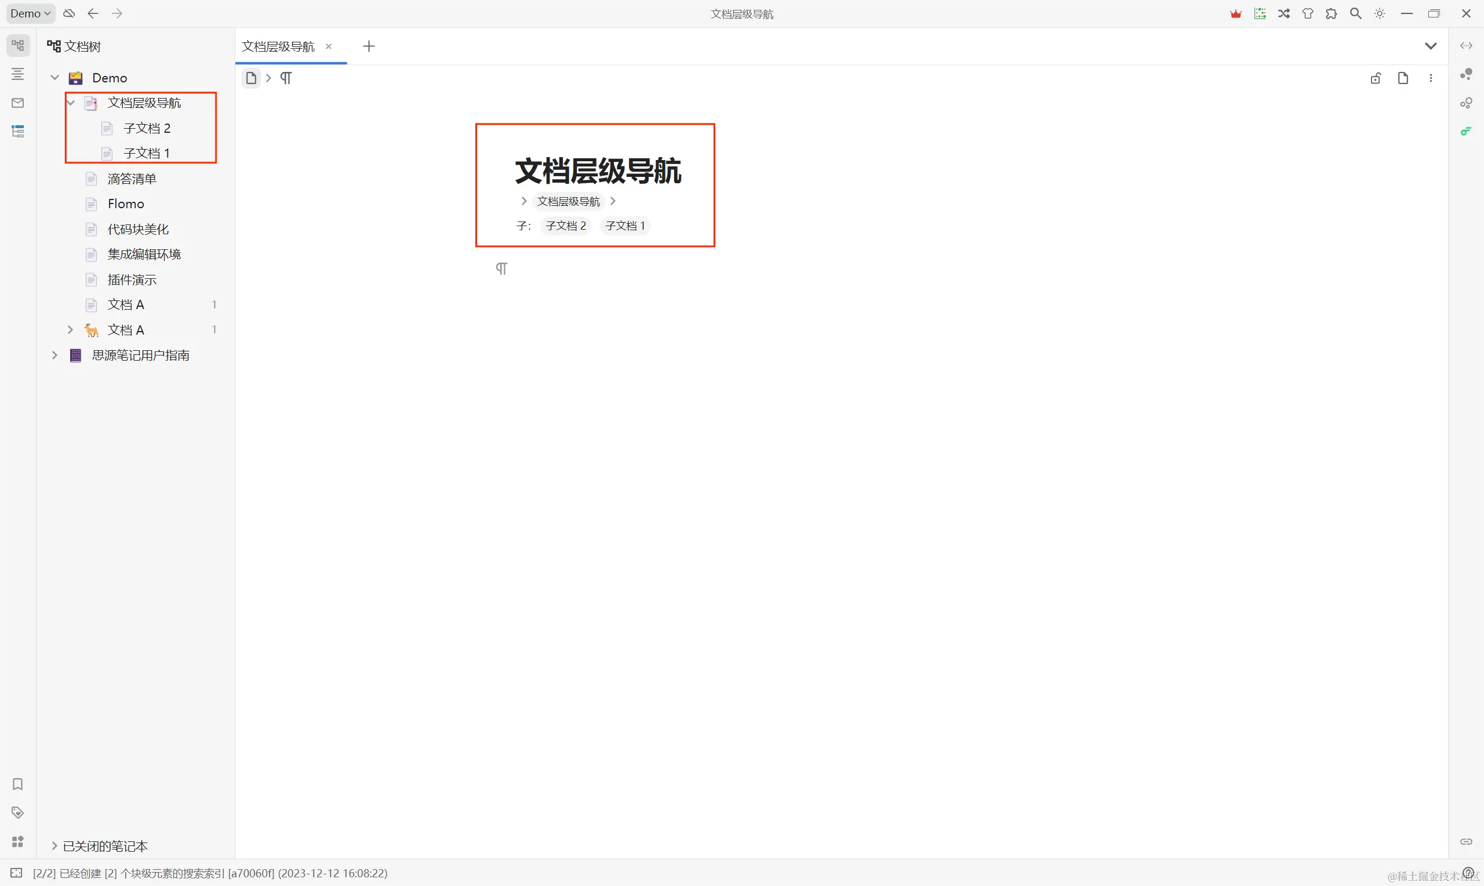Open the outline panel in left dock
The width and height of the screenshot is (1484, 886).
[18, 74]
